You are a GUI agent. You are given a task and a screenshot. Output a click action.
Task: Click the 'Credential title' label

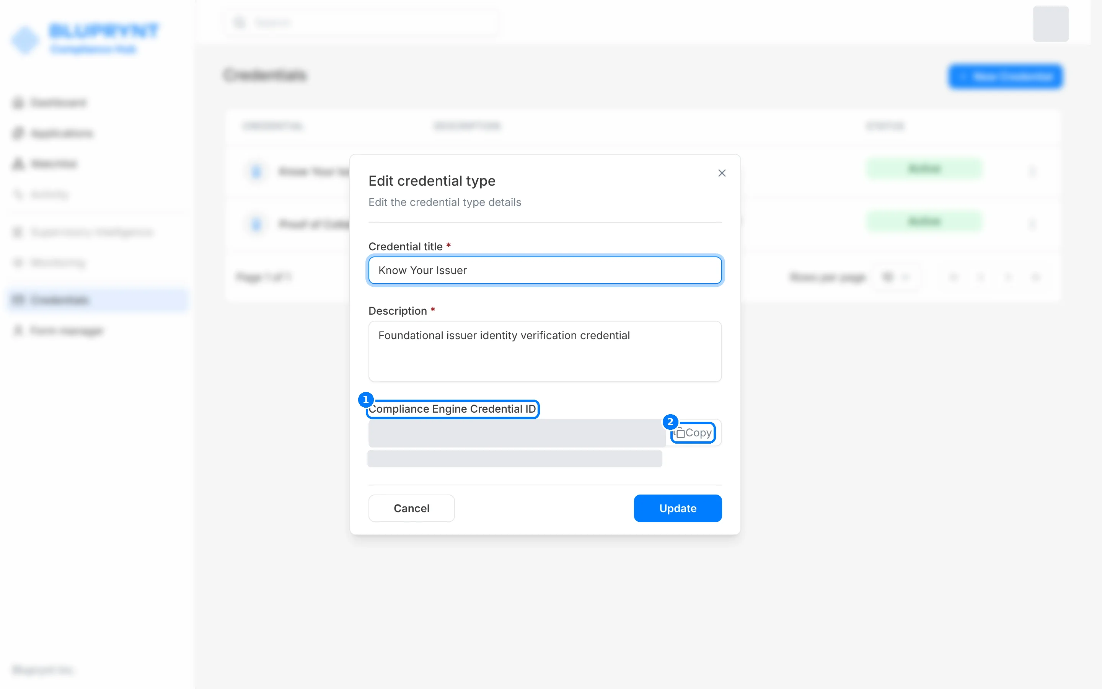(x=405, y=247)
